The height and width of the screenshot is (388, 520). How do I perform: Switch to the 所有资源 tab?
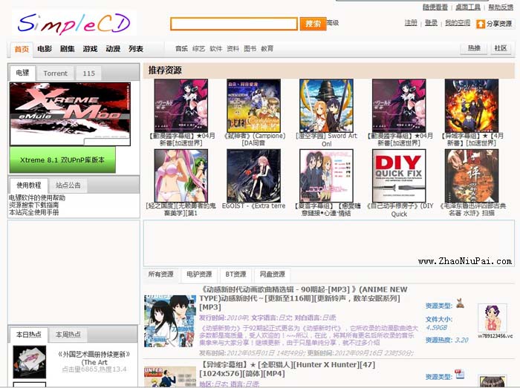point(161,274)
